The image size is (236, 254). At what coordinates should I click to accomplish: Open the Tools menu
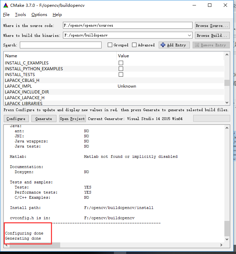pos(20,15)
